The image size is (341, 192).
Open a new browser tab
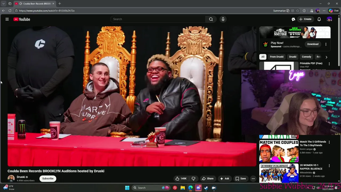60,3
